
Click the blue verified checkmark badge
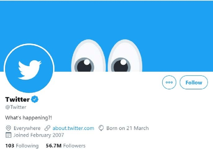click(x=35, y=99)
